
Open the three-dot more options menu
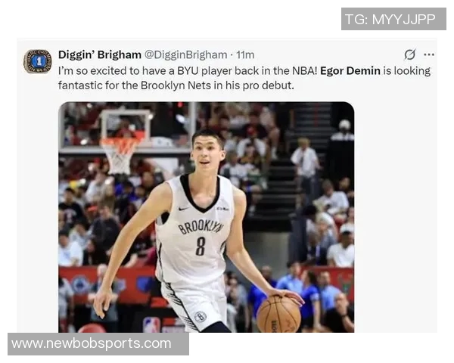(x=429, y=54)
